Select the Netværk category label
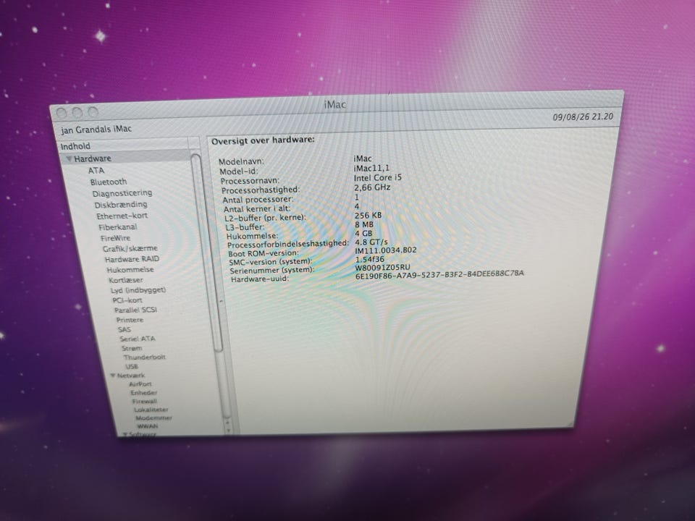 click(x=131, y=376)
